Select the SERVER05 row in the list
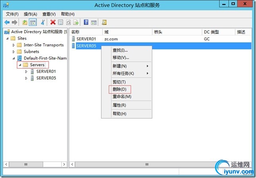The width and height of the screenshot is (256, 178). point(161,46)
